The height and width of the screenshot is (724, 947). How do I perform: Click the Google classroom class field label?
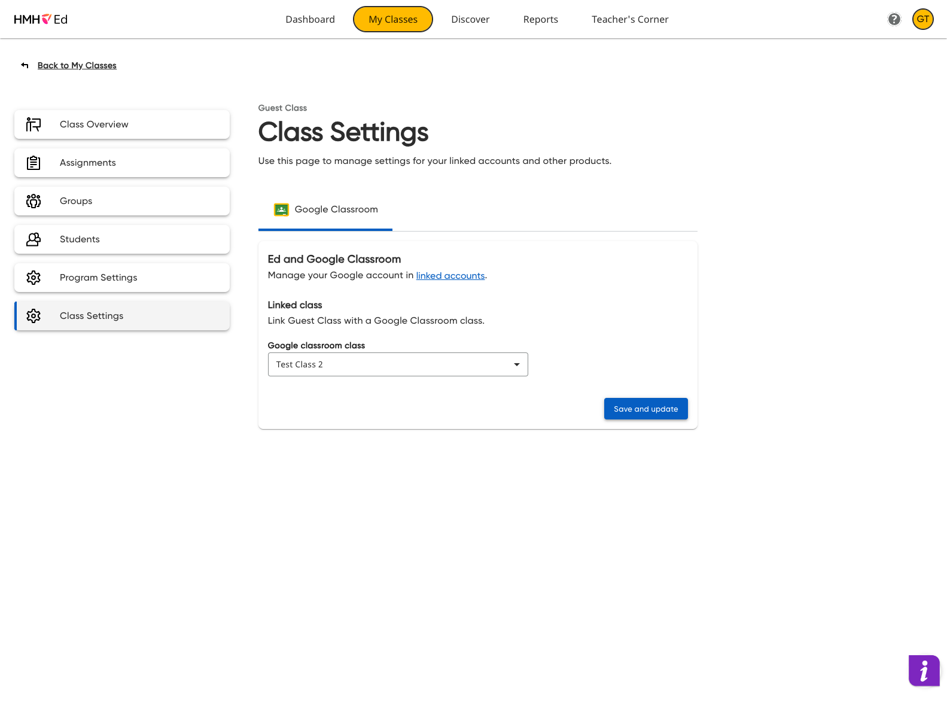316,345
